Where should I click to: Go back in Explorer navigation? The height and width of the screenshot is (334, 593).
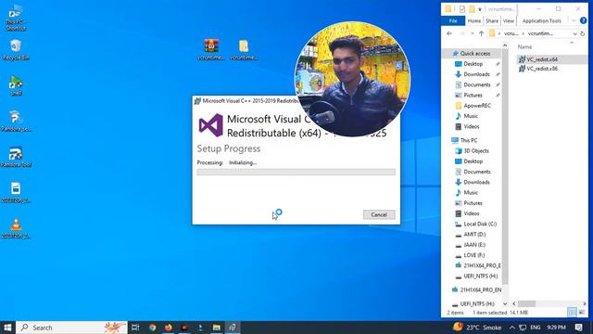[449, 33]
